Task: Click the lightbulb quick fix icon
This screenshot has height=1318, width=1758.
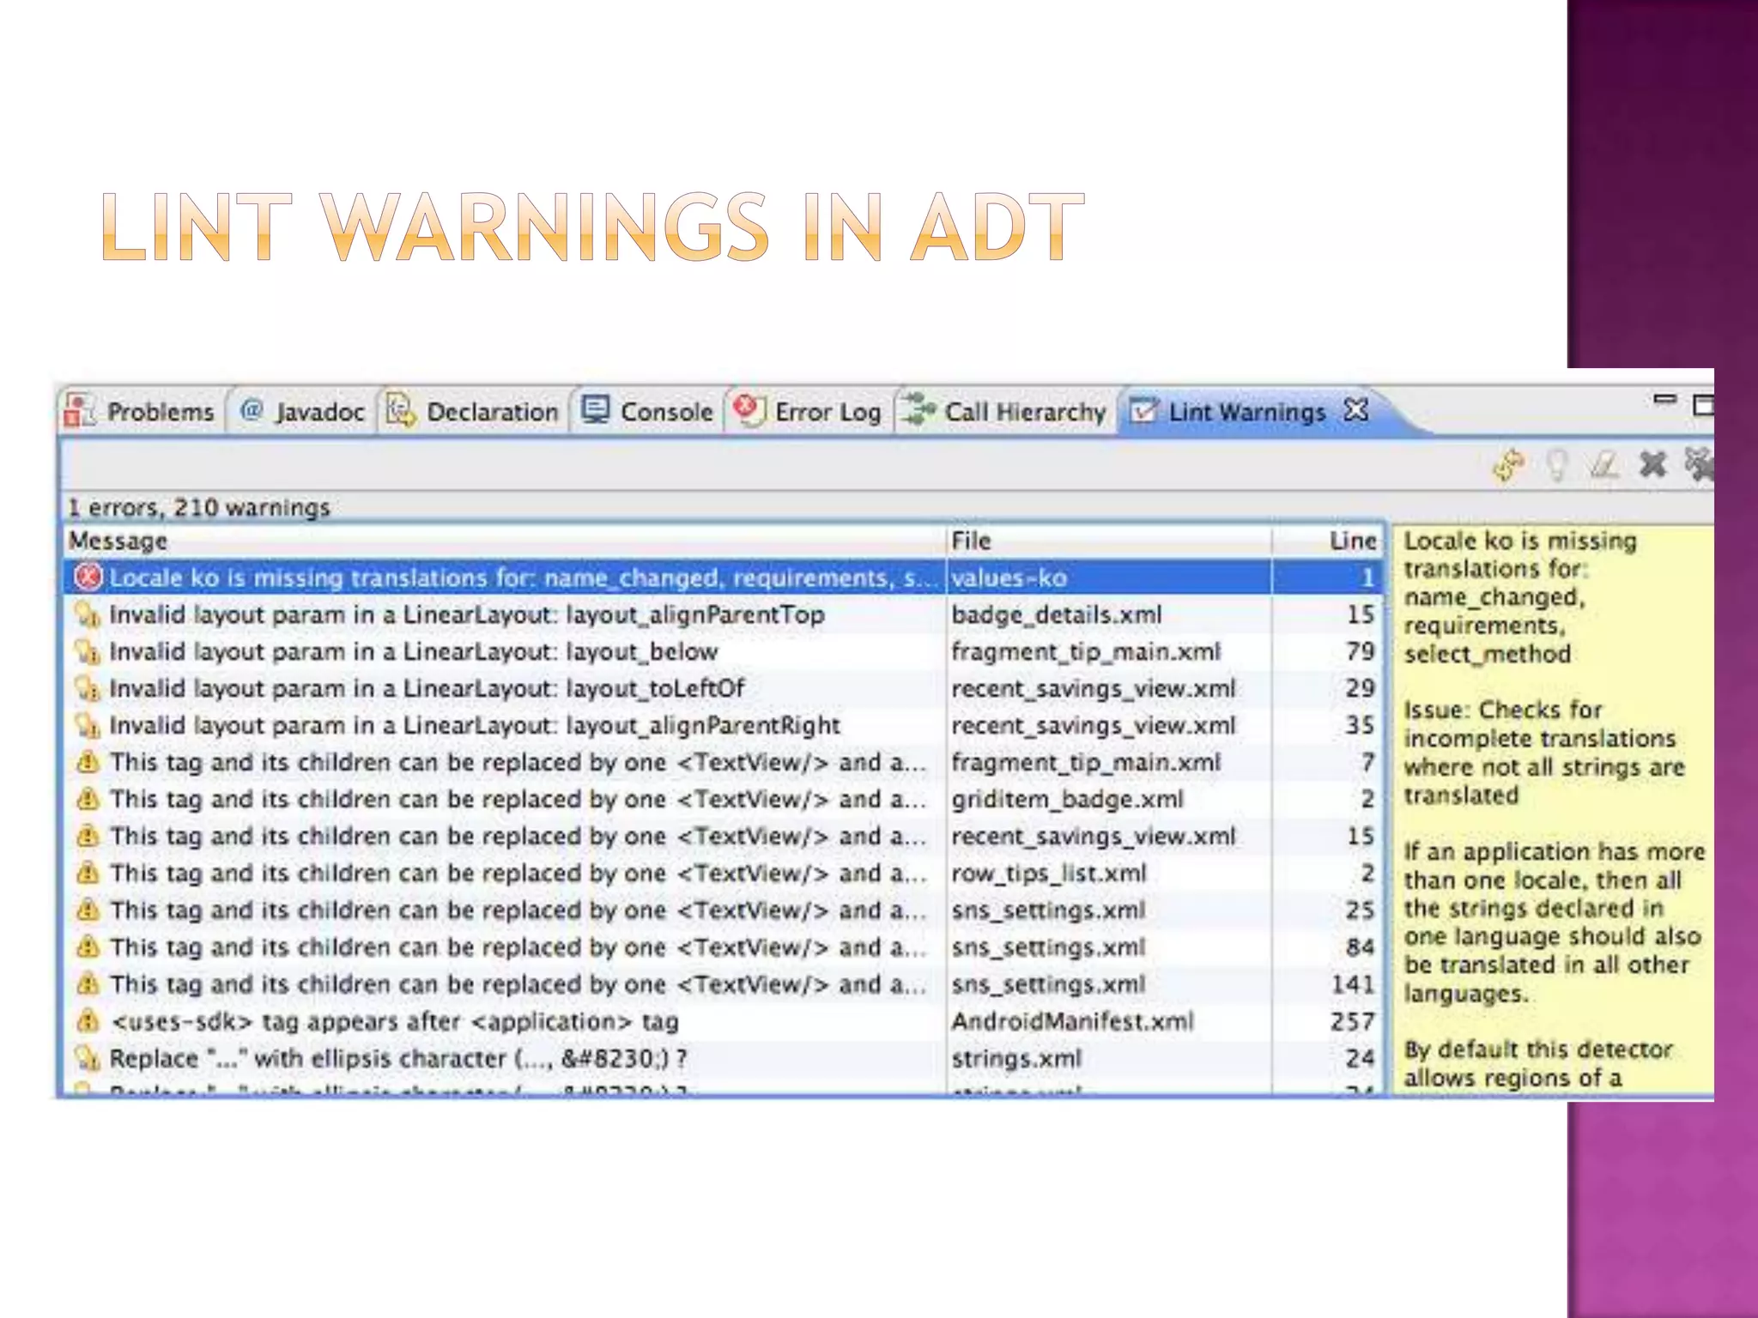Action: (x=1556, y=466)
